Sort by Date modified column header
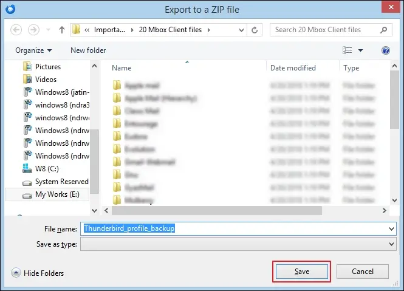This screenshot has width=404, height=291. (293, 68)
